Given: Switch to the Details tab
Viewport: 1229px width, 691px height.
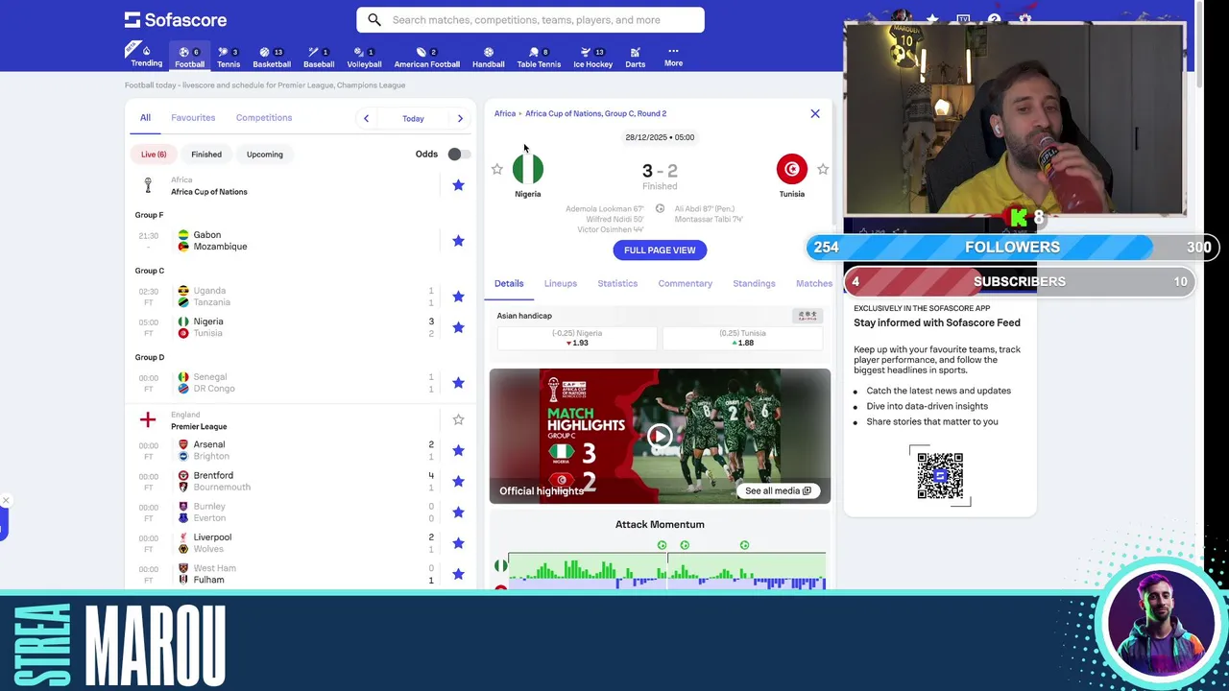Looking at the screenshot, I should 509,283.
